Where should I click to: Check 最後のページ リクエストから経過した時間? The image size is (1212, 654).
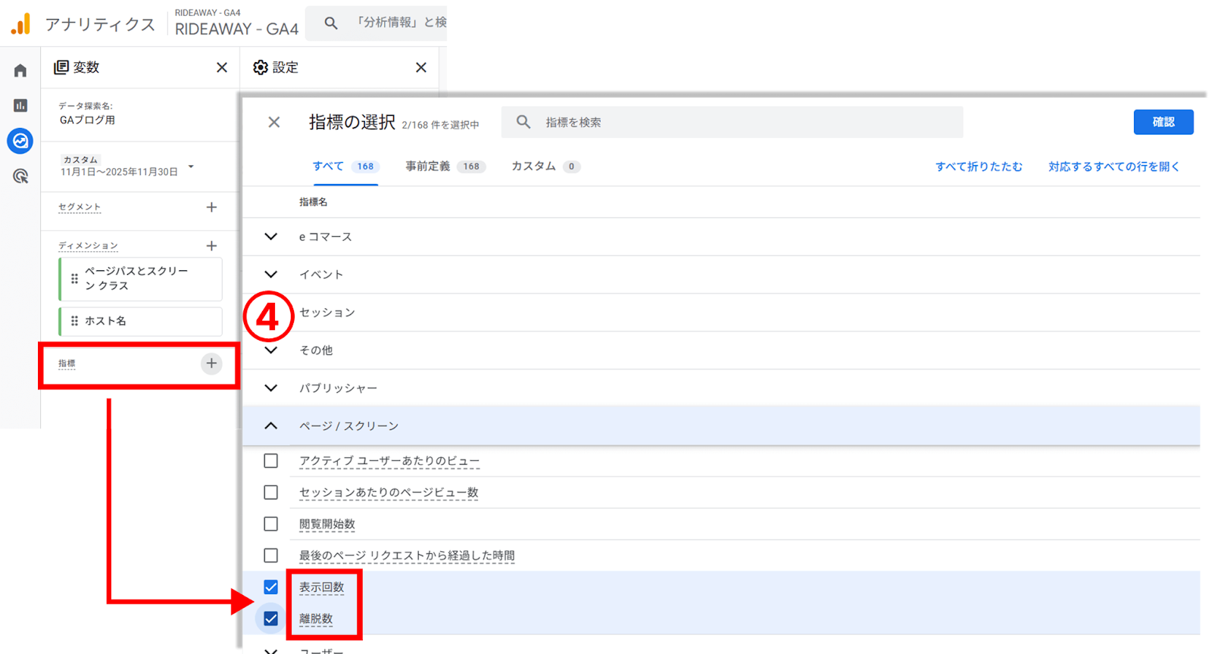point(270,556)
